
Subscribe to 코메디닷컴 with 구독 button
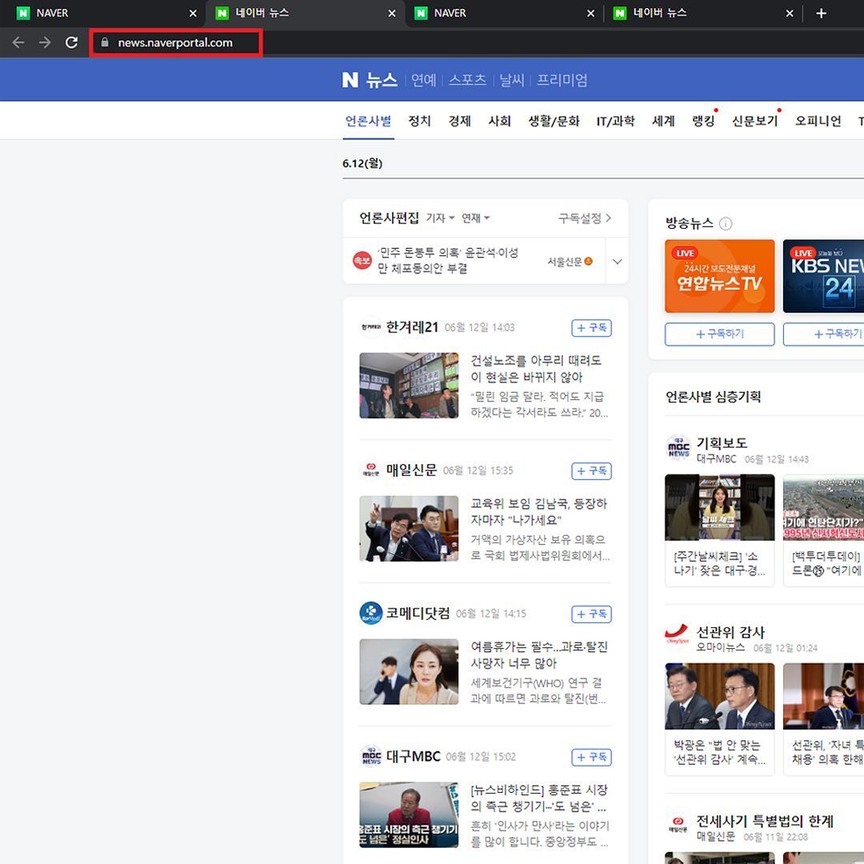point(591,614)
